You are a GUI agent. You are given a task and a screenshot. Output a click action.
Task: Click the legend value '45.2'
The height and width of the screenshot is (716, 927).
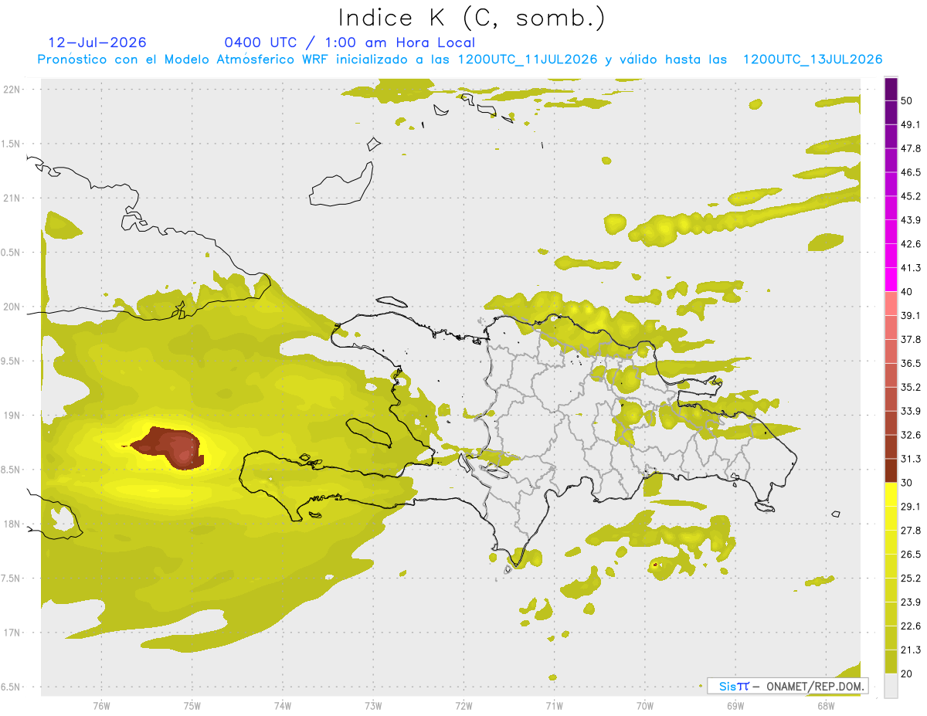911,196
